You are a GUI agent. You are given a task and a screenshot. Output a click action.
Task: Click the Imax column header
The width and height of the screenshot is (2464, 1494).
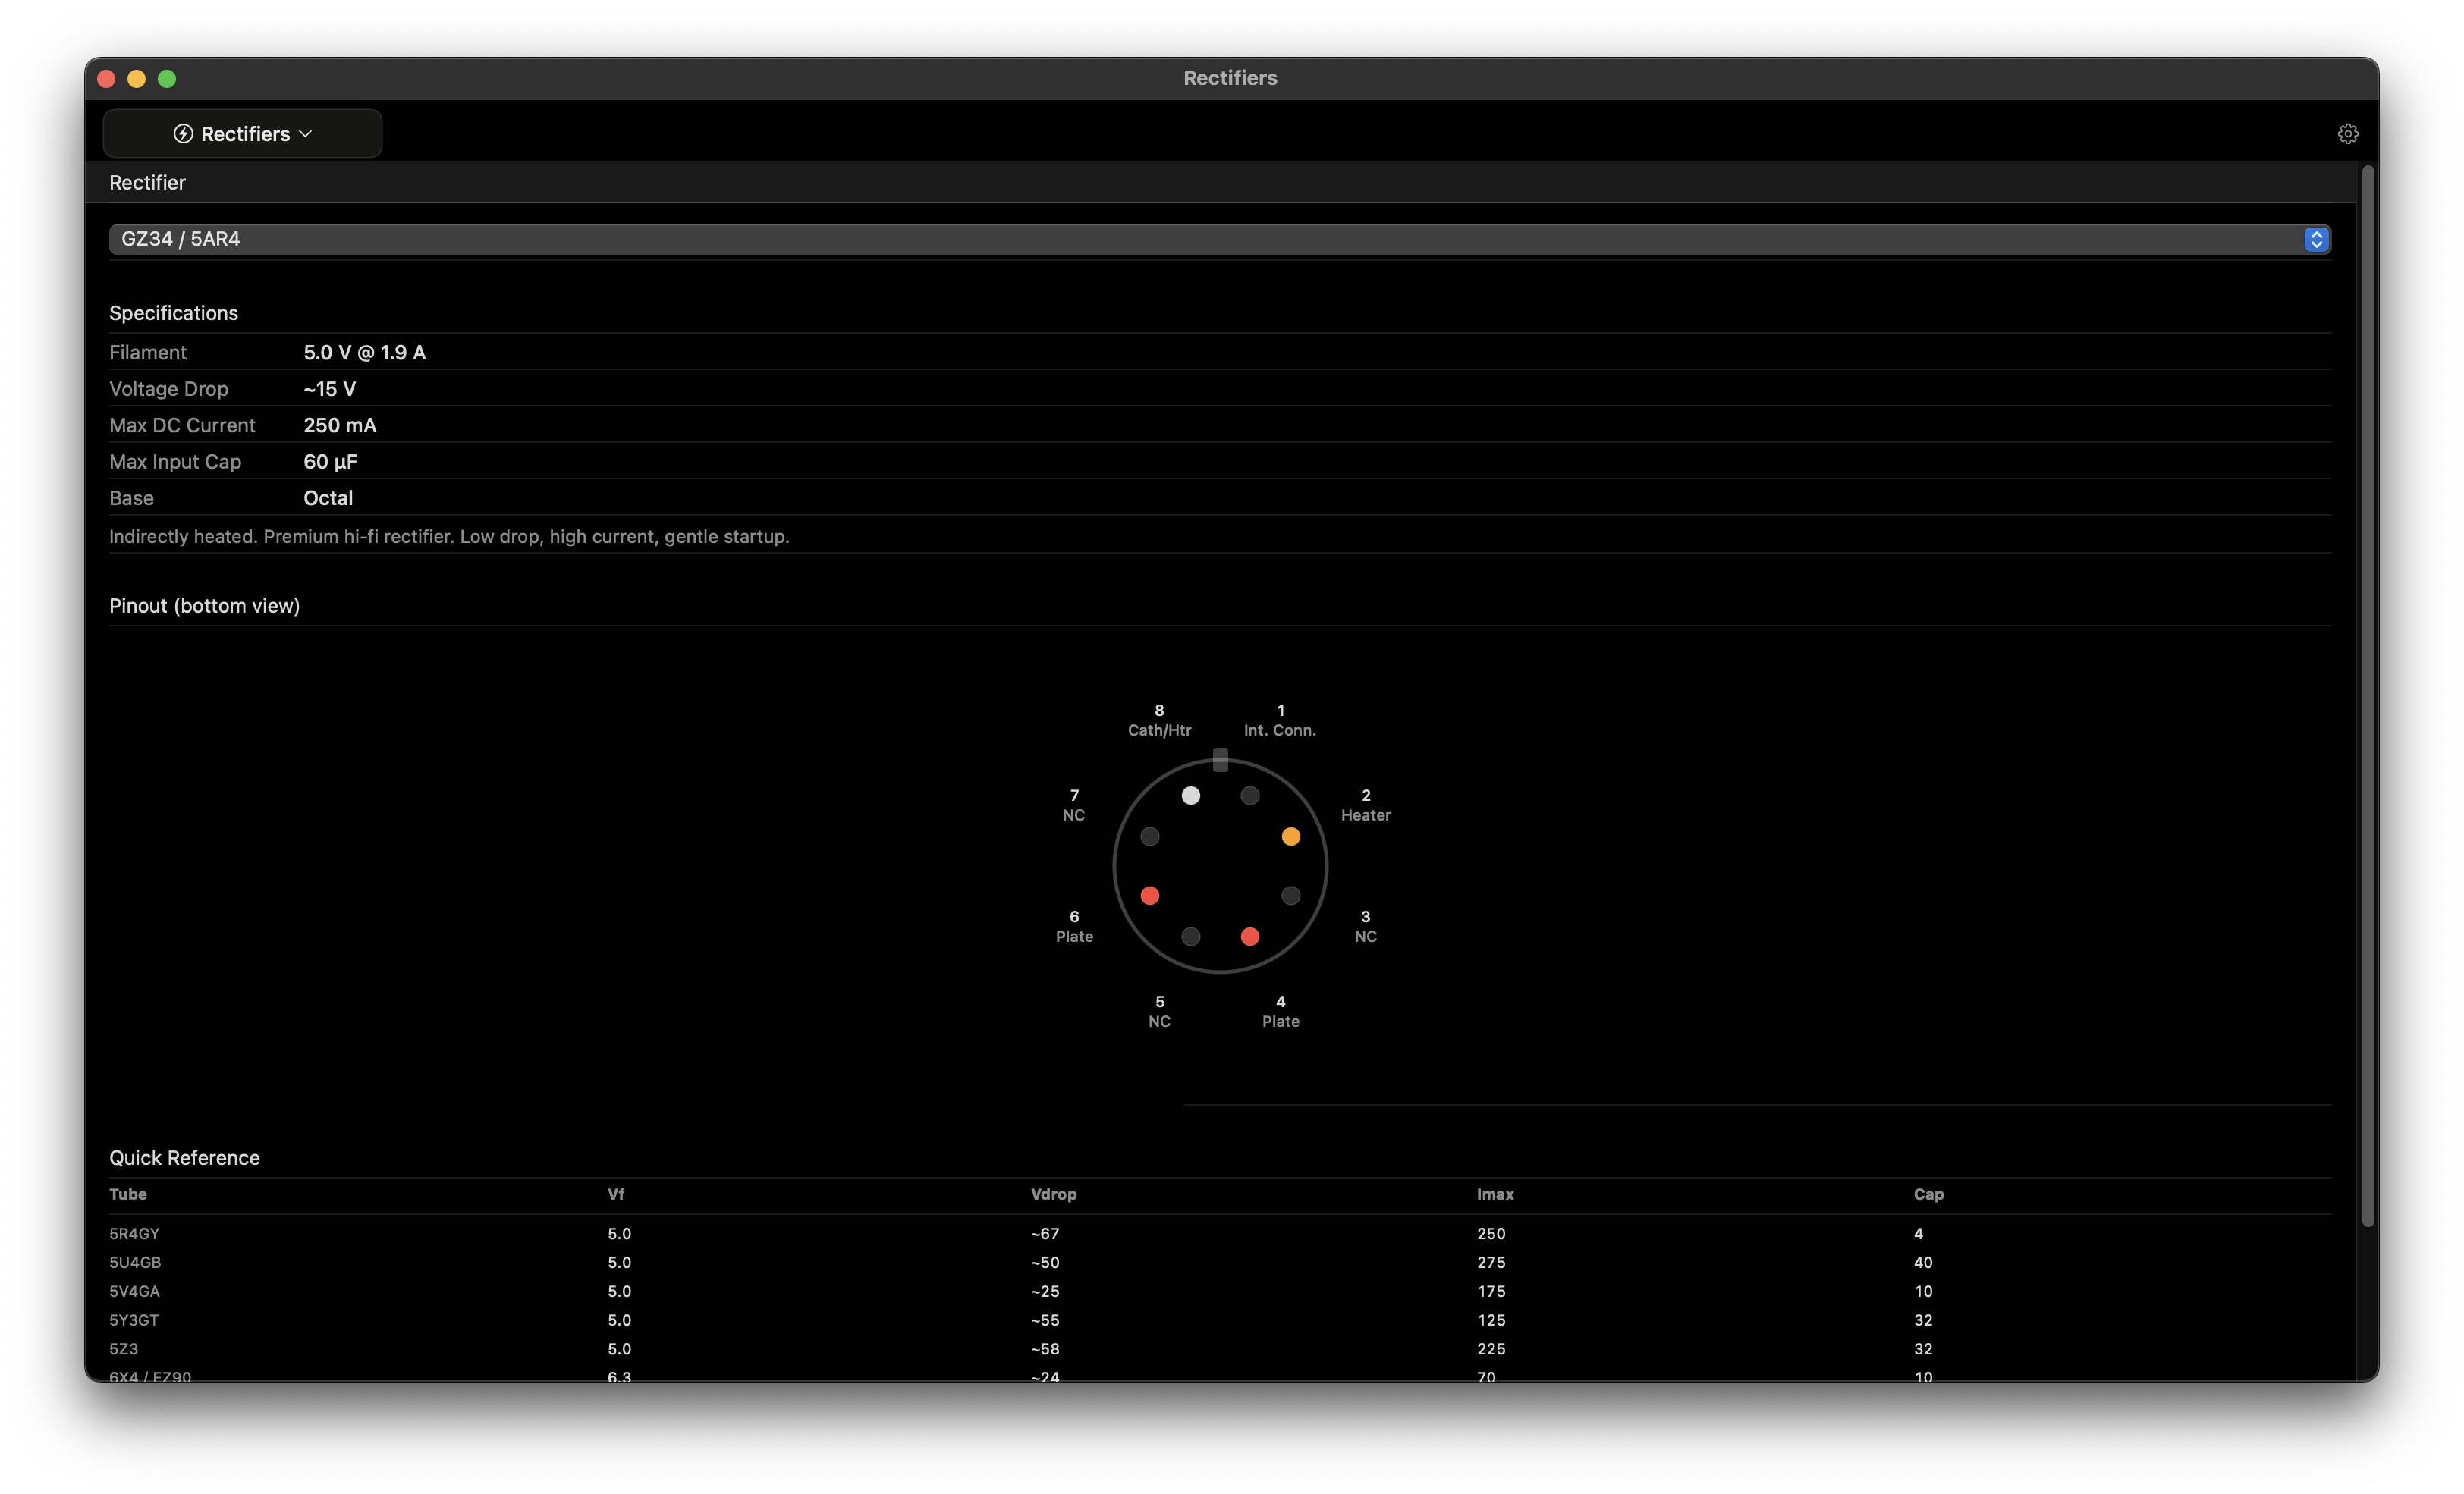coord(1495,1195)
